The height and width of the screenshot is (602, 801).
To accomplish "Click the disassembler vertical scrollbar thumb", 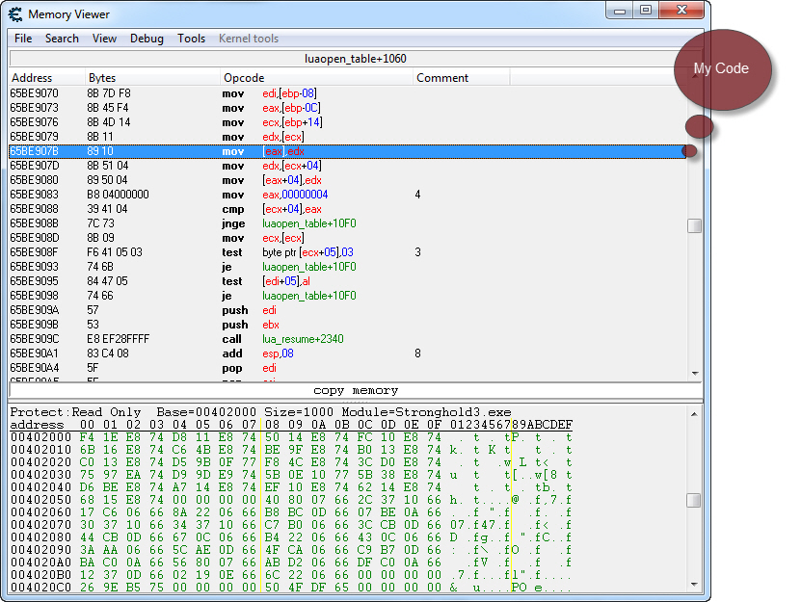I will 694,226.
